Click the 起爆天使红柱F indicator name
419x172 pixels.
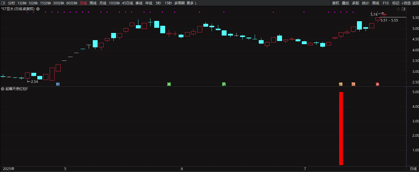click(x=17, y=89)
